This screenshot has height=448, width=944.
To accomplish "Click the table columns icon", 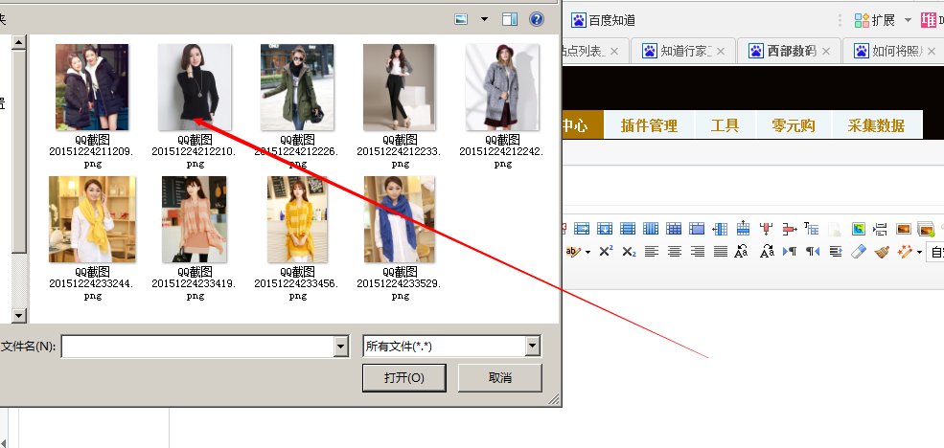I will coord(651,229).
